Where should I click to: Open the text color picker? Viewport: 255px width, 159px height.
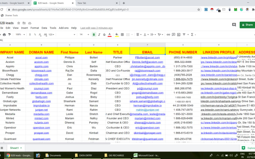(109, 34)
